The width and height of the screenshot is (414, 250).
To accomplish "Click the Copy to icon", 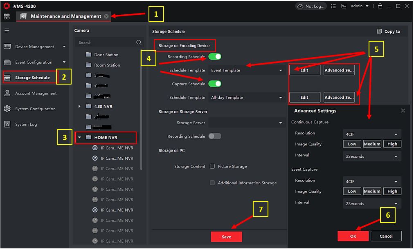I will pyautogui.click(x=379, y=31).
